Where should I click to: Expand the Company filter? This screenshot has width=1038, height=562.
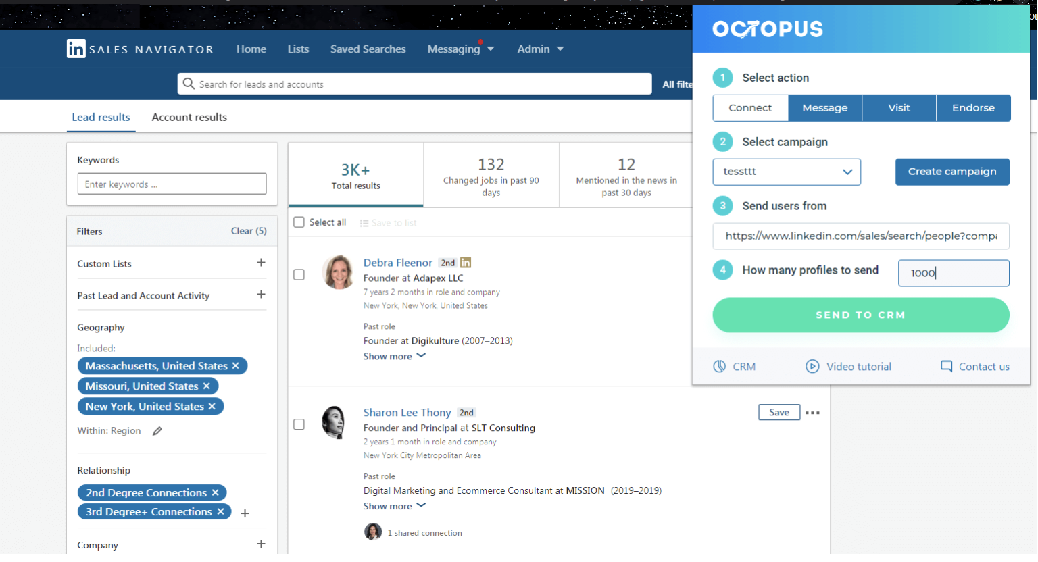(261, 544)
